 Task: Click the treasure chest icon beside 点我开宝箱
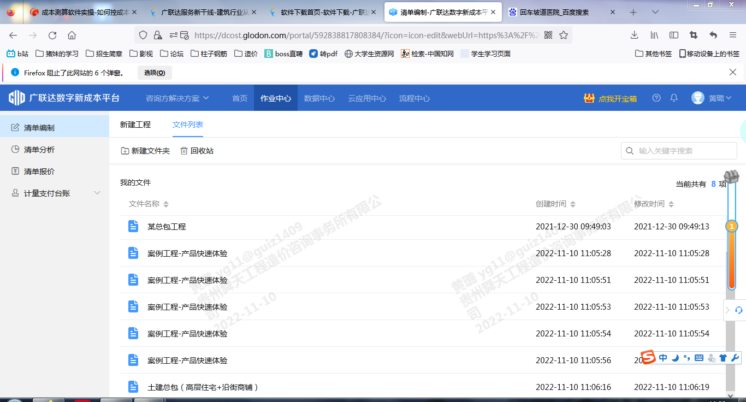click(x=589, y=98)
